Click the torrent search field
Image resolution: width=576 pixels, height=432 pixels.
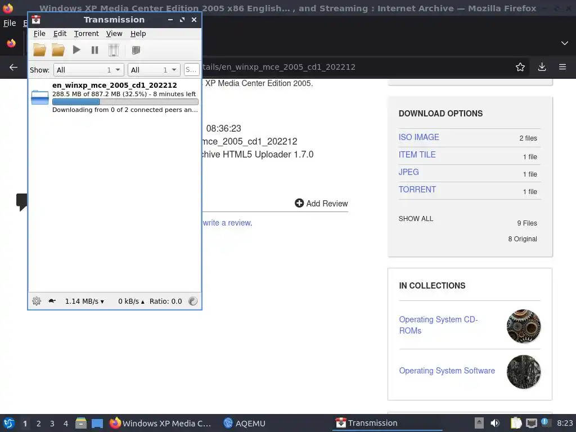(191, 70)
